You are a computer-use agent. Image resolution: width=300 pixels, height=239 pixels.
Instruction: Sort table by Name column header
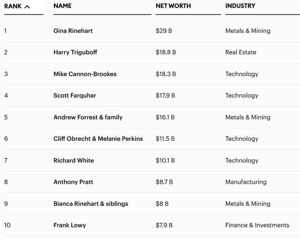(62, 6)
